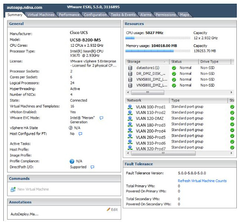Click the VLAN 260-Prod5 network icon

[x=130, y=136]
